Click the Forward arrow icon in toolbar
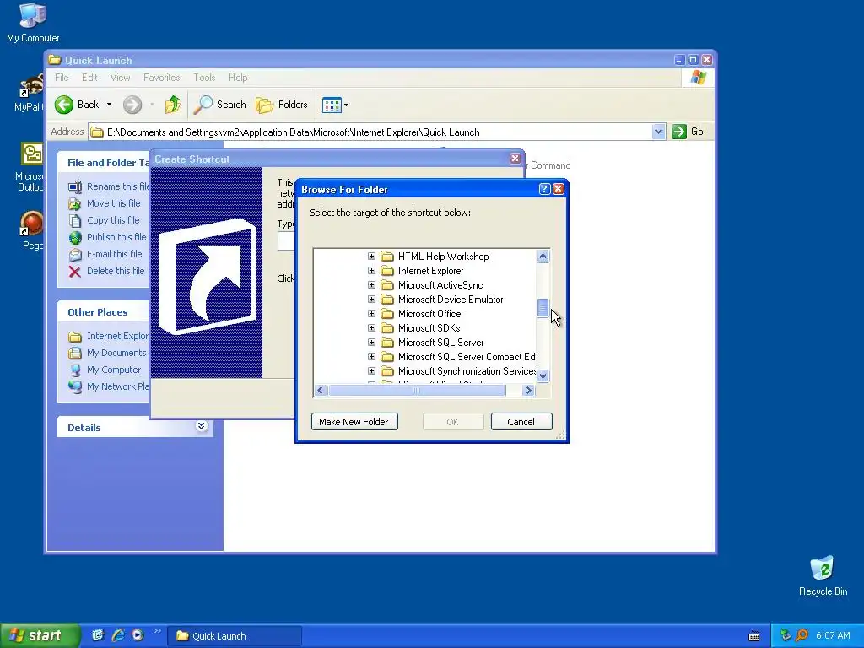This screenshot has width=864, height=648. (x=132, y=105)
